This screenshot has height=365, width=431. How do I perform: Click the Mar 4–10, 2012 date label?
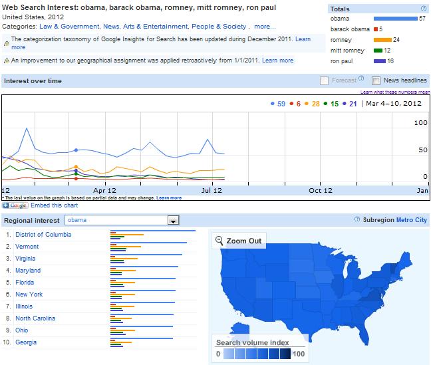(394, 104)
